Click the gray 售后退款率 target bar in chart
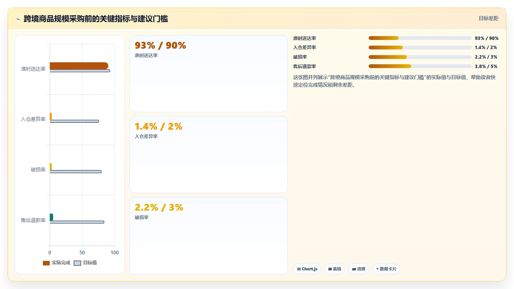This screenshot has width=514, height=289. [x=77, y=222]
